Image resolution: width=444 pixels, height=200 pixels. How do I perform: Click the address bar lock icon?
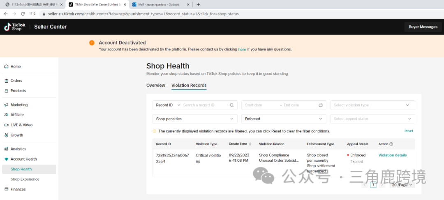coord(43,14)
